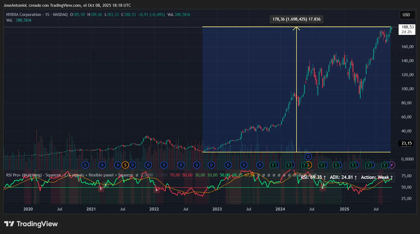
Task: Click the Vol. 388,58M volume legend
Action: tap(19, 20)
